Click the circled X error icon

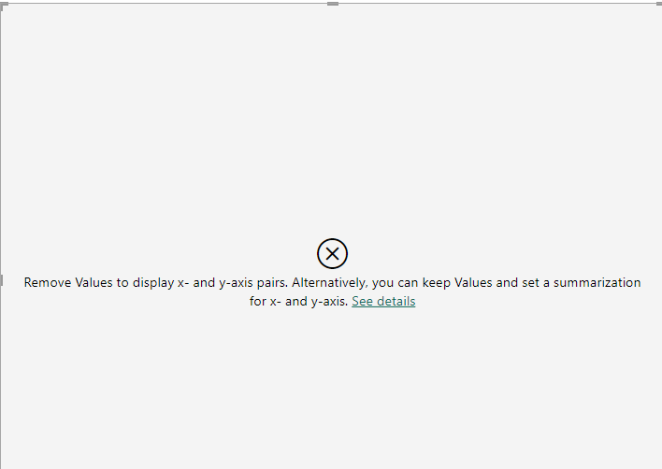(x=332, y=253)
